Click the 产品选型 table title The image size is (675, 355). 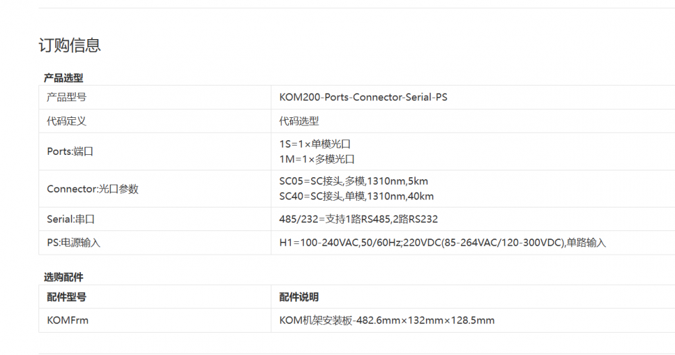[x=63, y=78]
